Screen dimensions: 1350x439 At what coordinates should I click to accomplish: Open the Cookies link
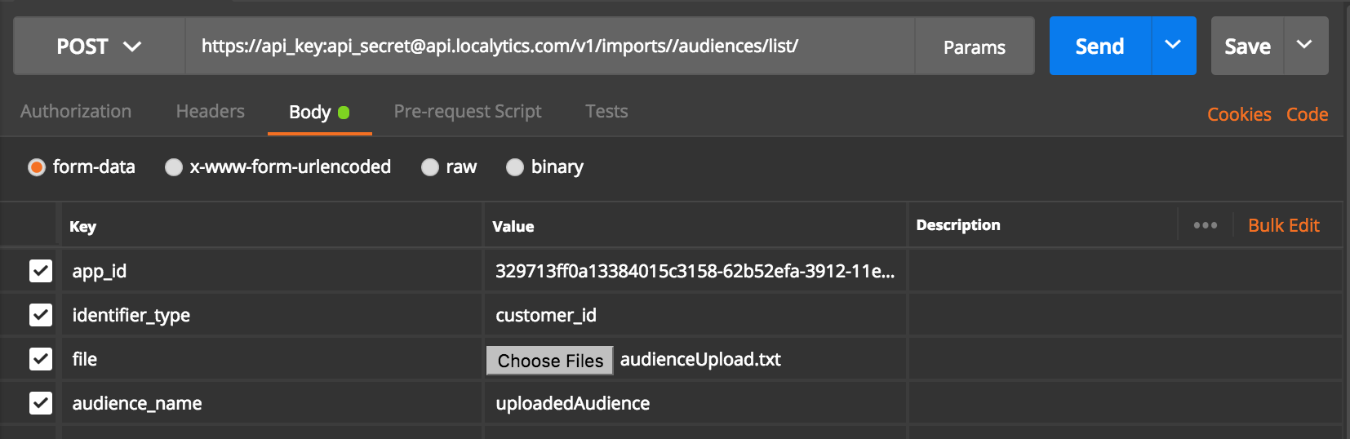(1239, 115)
